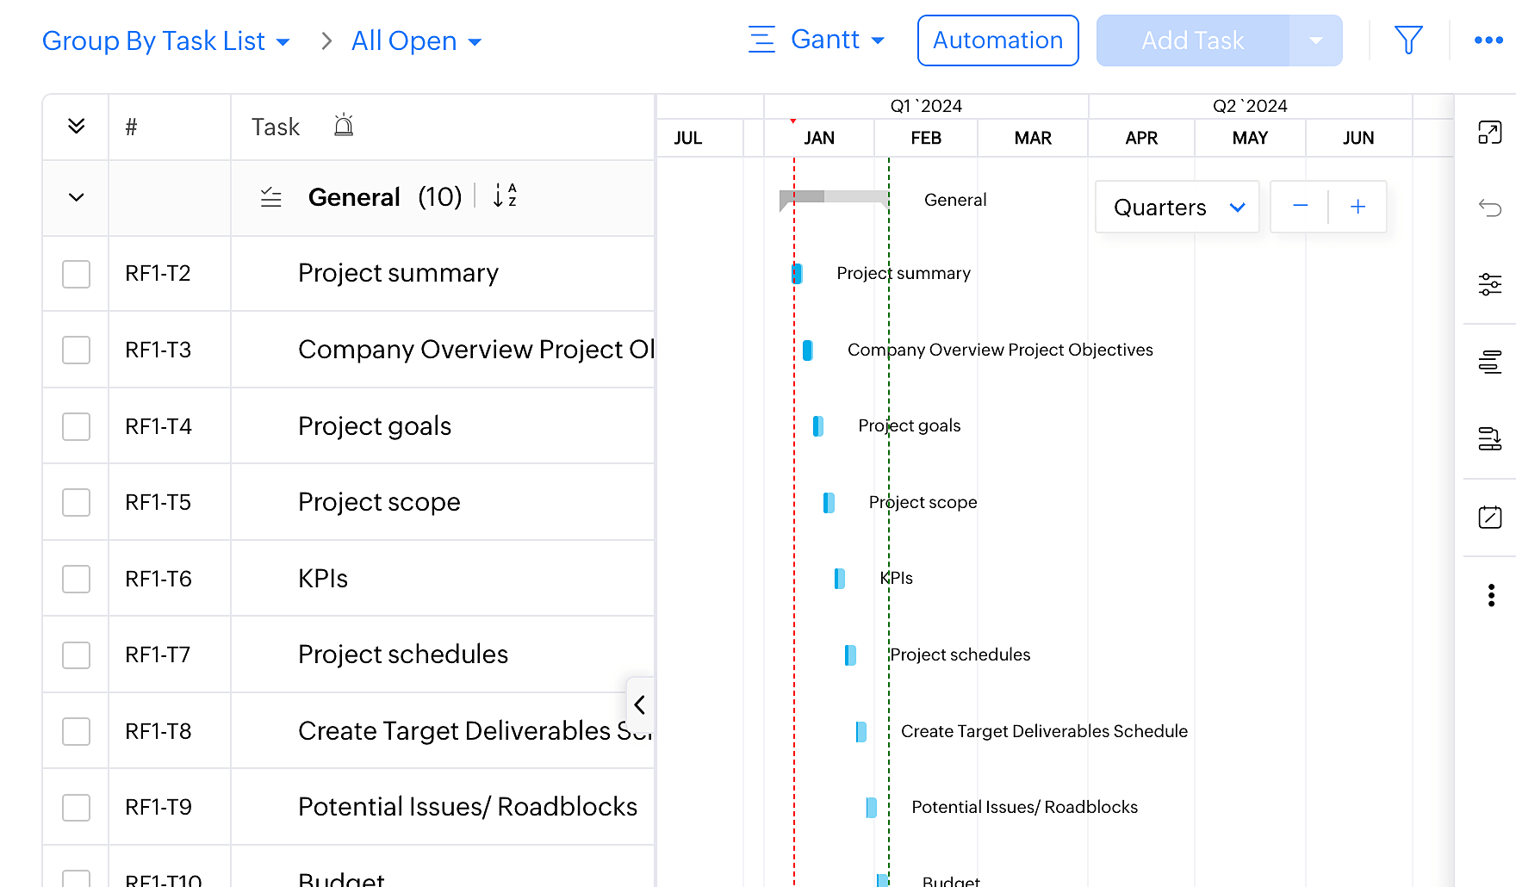
Task: Click the reminder bell icon in Task header
Action: pyautogui.click(x=344, y=127)
